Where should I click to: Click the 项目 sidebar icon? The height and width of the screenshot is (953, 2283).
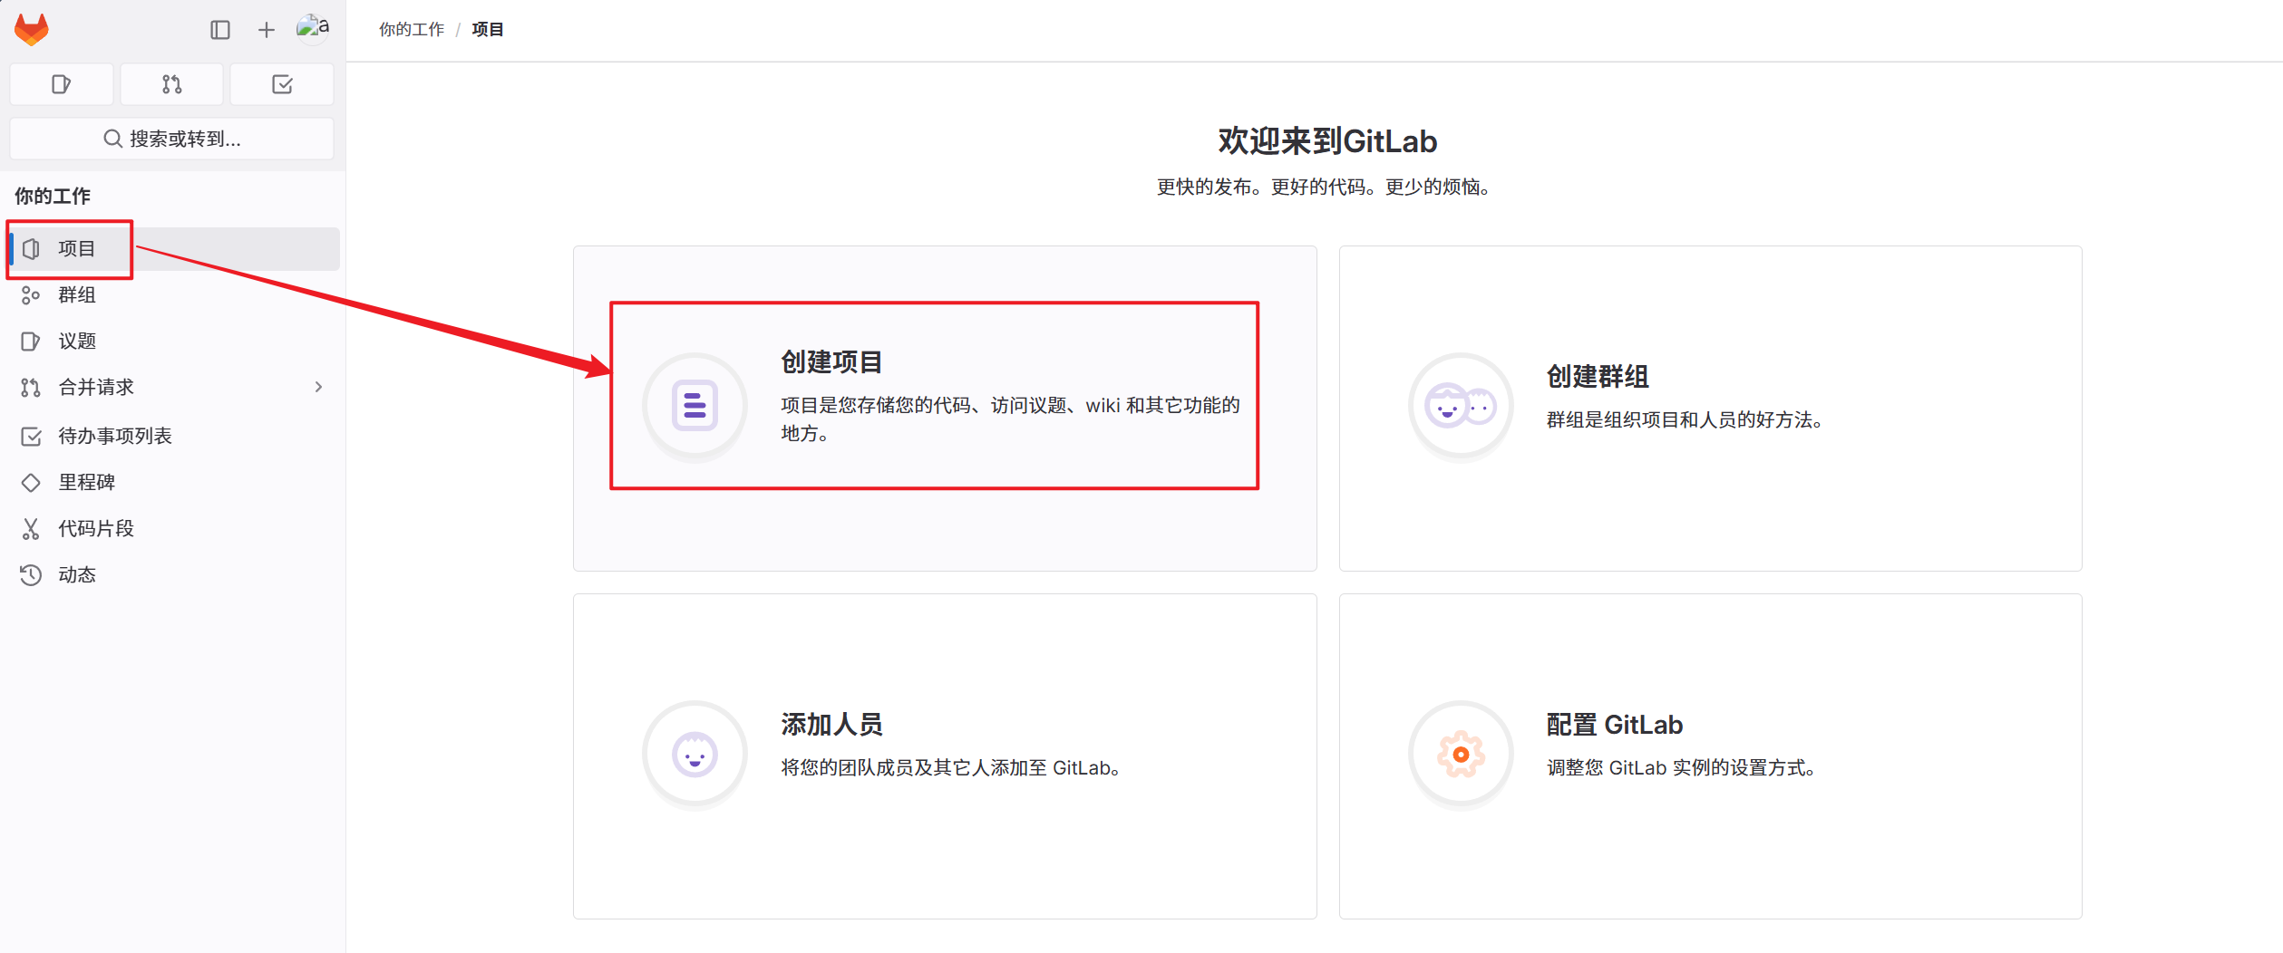click(31, 249)
